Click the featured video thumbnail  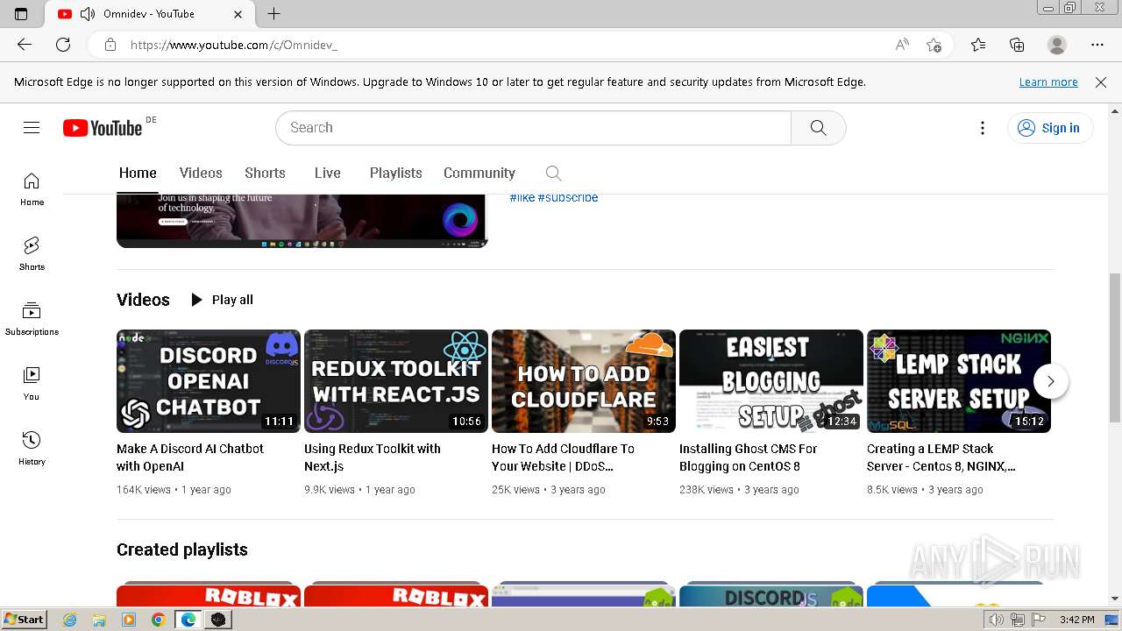coord(302,221)
